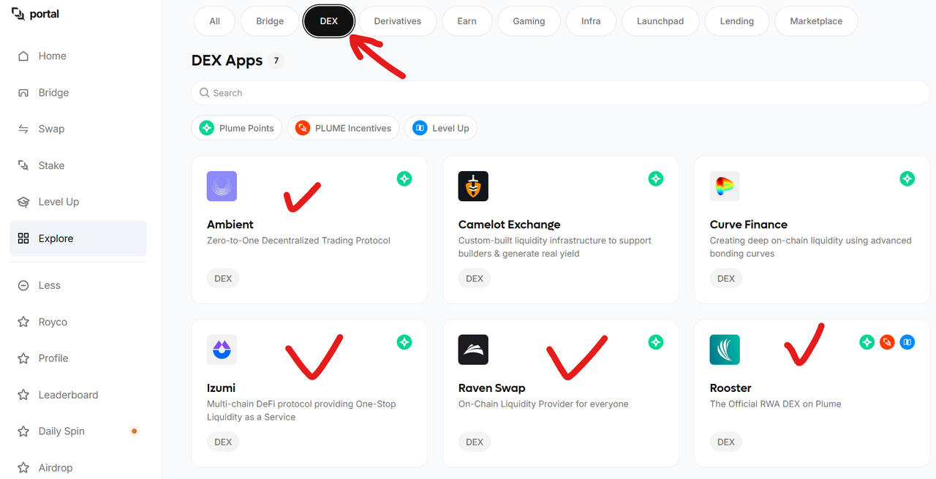Open Royco in the sidebar
936x479 pixels.
pyautogui.click(x=78, y=322)
